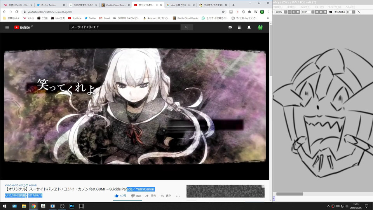
Task: Click the #VOCALOID hashtag link
Action: coord(11,185)
